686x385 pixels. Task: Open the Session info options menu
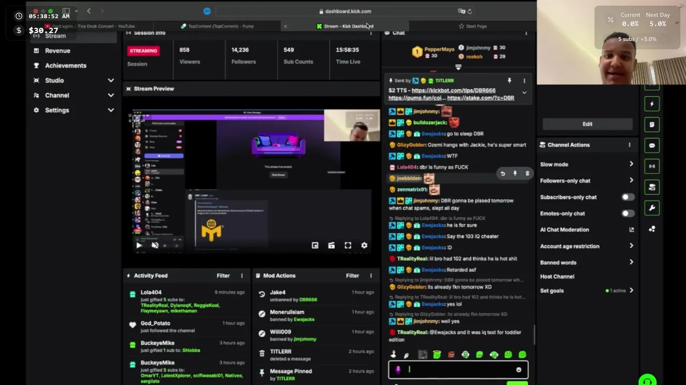click(371, 33)
